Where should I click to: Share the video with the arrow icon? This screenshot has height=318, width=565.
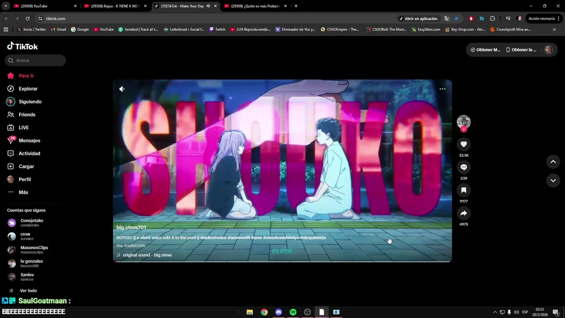pos(463,213)
